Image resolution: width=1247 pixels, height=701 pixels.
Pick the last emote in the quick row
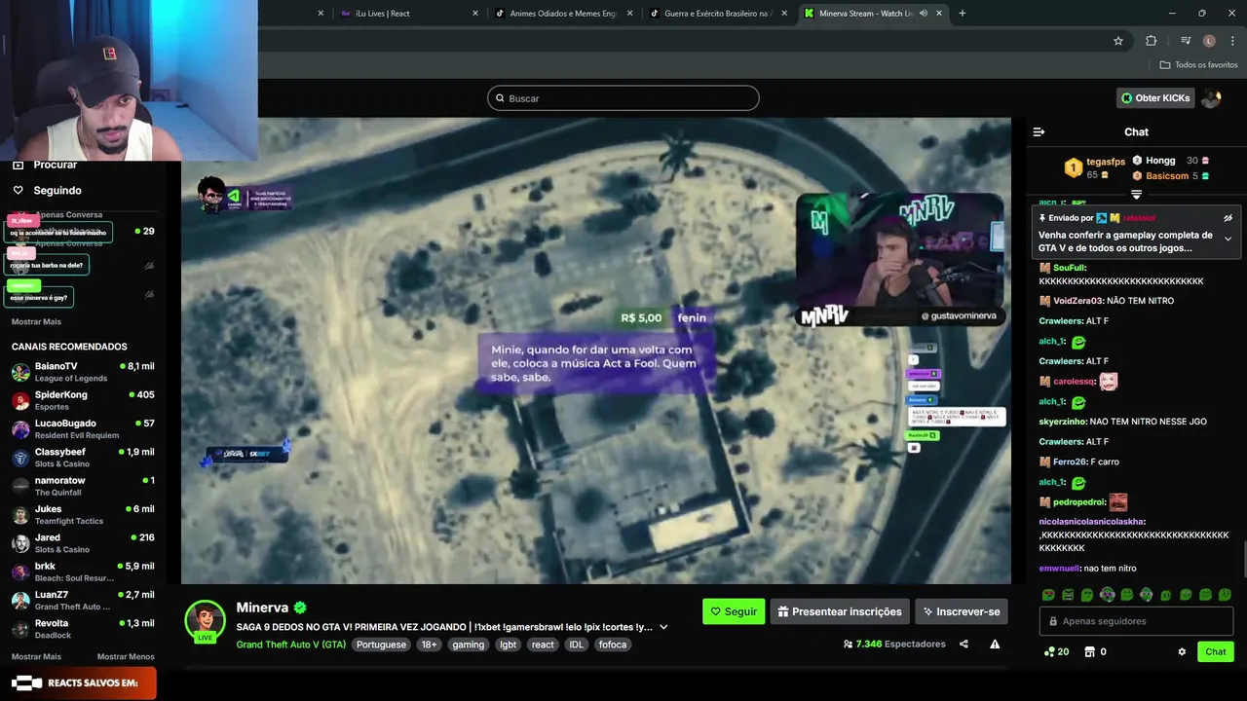click(x=1225, y=595)
